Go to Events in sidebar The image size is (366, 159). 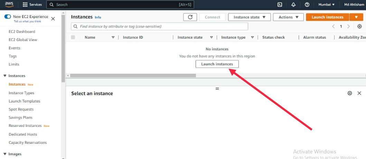tap(15, 48)
